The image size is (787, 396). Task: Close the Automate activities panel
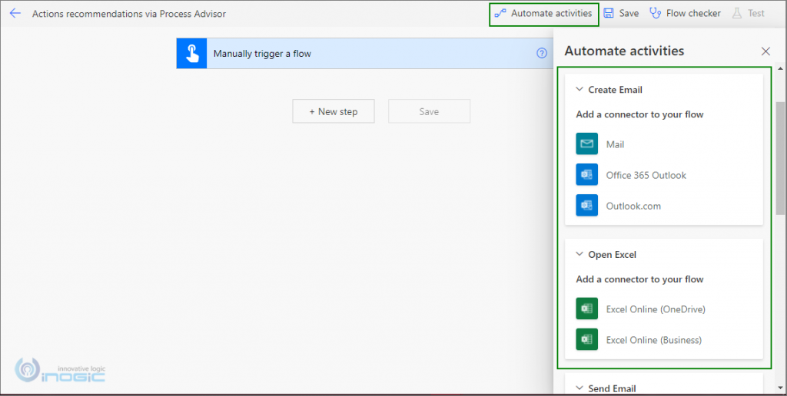point(765,51)
